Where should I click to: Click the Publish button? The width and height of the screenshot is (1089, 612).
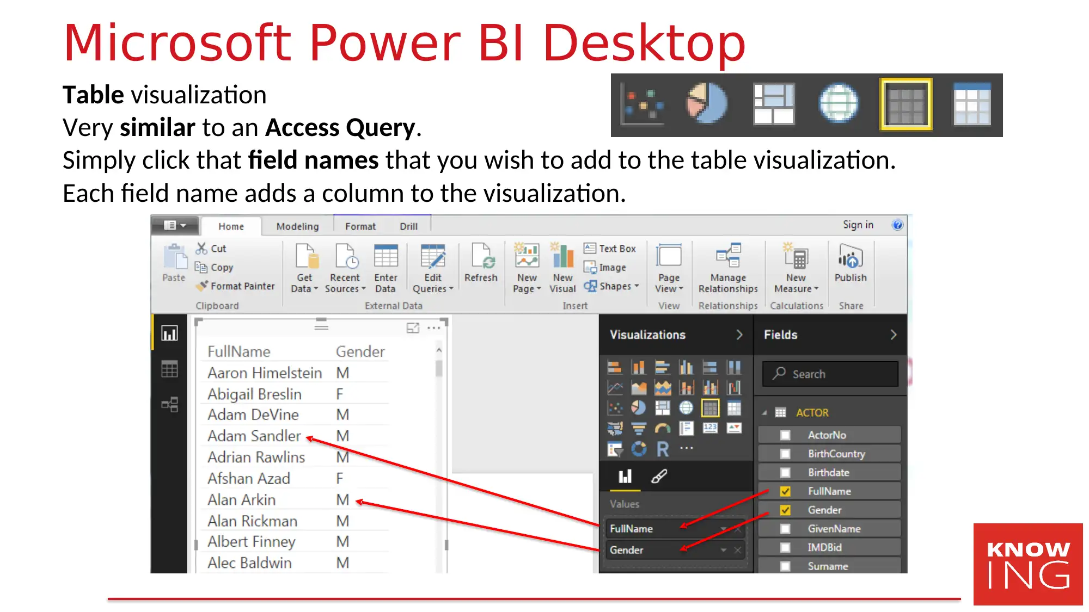851,263
